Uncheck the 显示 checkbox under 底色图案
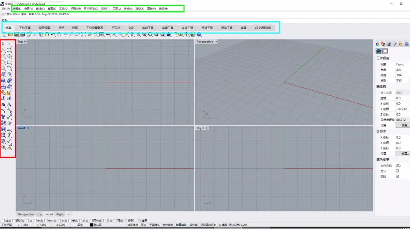The width and height of the screenshot is (410, 230). [397, 171]
